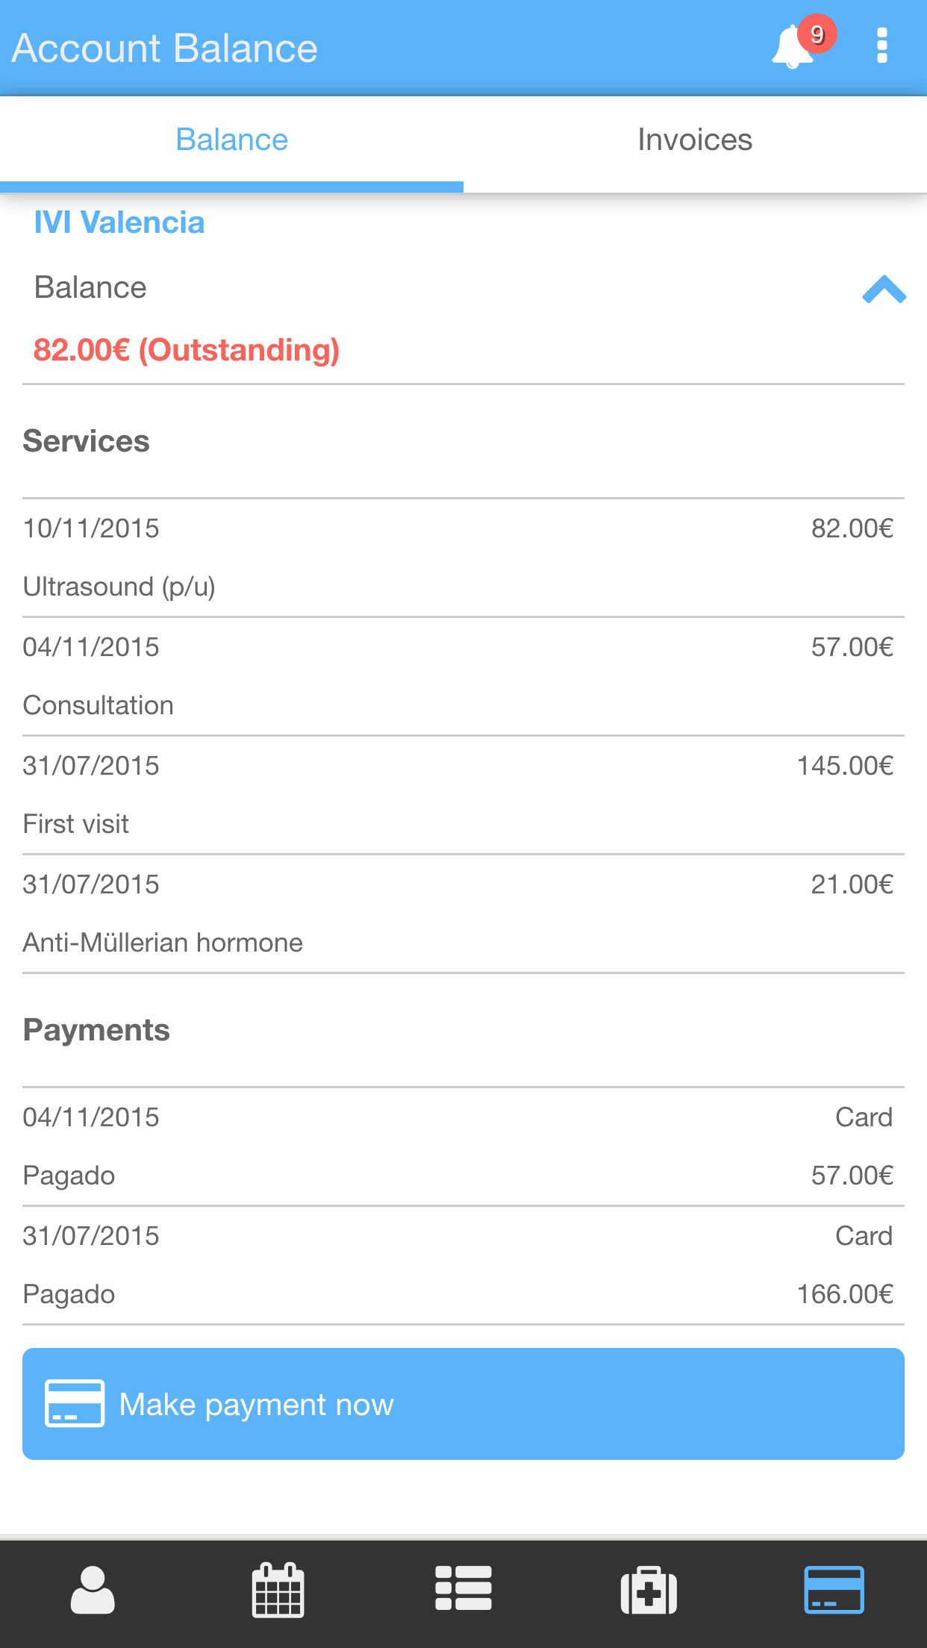Select the 166.00€ card payment entry
927x1648 pixels.
[463, 1265]
